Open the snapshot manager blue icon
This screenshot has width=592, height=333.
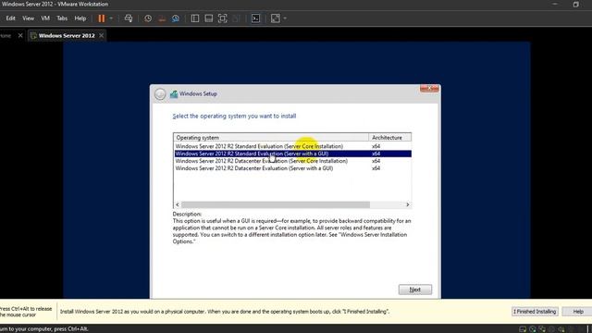pos(176,18)
